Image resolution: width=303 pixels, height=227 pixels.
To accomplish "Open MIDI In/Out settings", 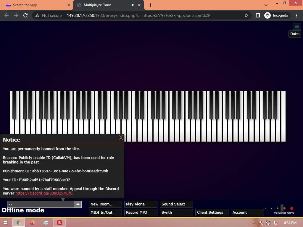I will point(105,213).
